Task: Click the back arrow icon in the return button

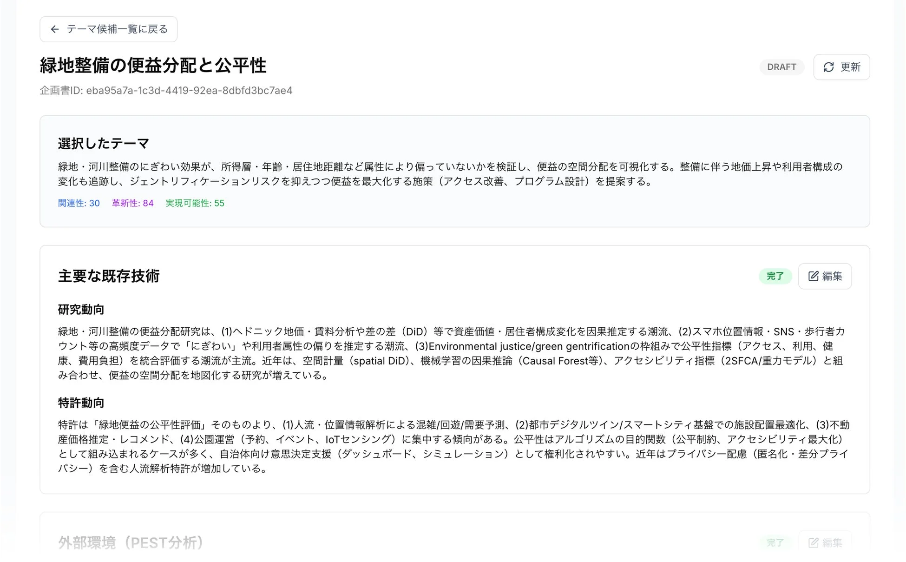Action: point(55,29)
